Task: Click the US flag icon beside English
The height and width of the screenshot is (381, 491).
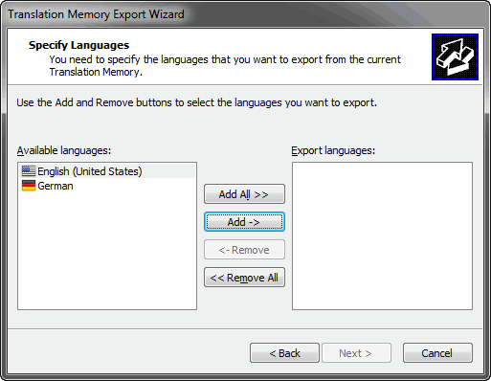Action: (29, 171)
